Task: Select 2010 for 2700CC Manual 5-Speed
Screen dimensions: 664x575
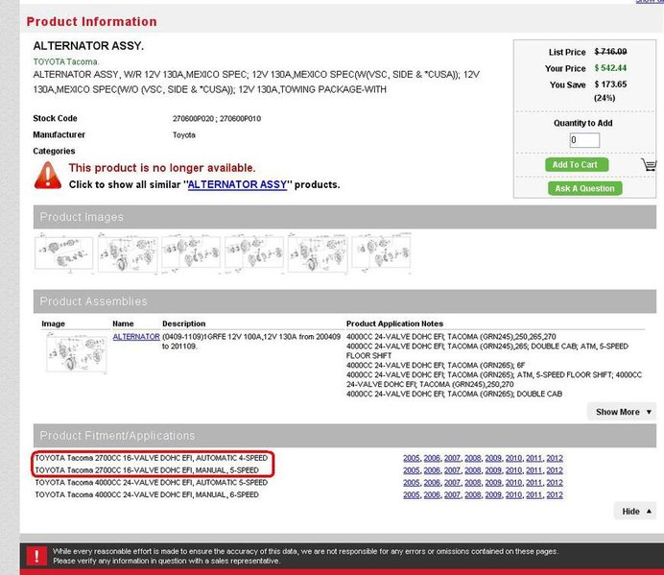Action: point(513,470)
